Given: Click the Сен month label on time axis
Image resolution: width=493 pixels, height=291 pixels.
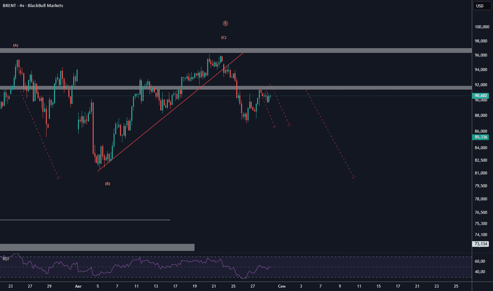Looking at the screenshot, I should tap(282, 286).
